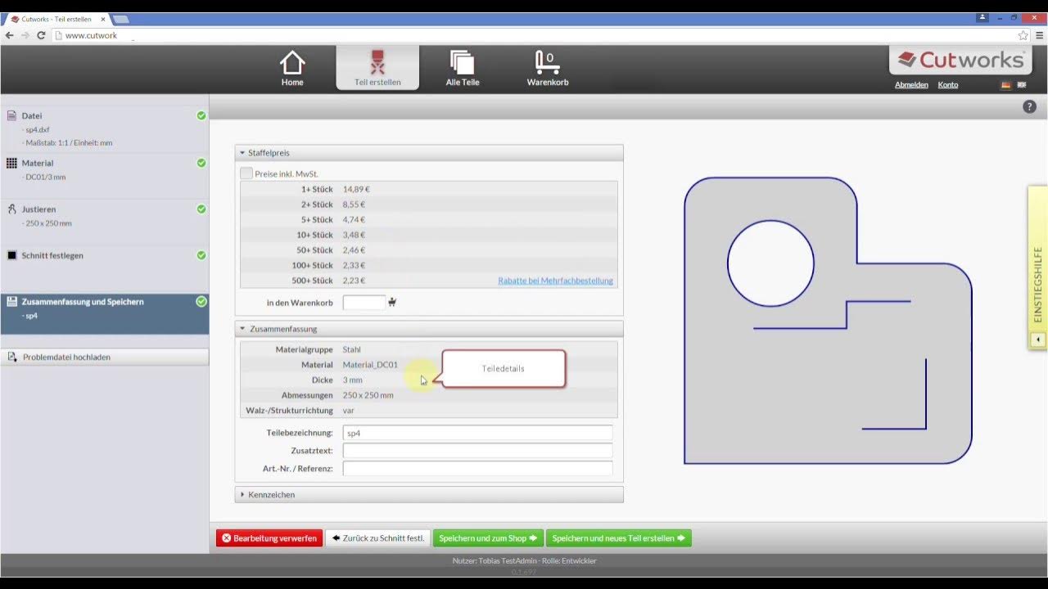Click Speichern und zum Shop button
Viewport: 1048px width, 589px height.
pyautogui.click(x=488, y=538)
